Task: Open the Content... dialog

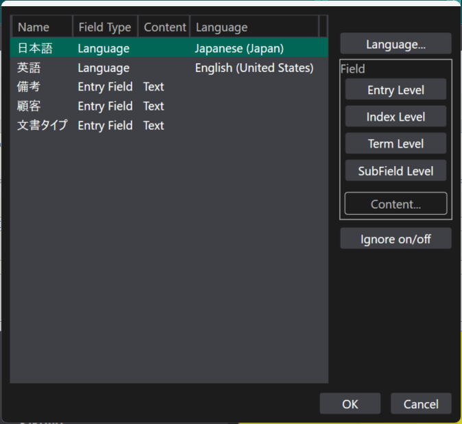Action: pyautogui.click(x=396, y=204)
